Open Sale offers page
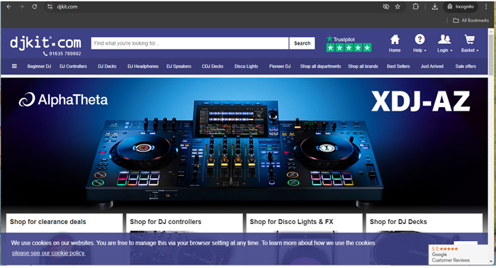Screen dimensions: 496x268 (x=466, y=67)
